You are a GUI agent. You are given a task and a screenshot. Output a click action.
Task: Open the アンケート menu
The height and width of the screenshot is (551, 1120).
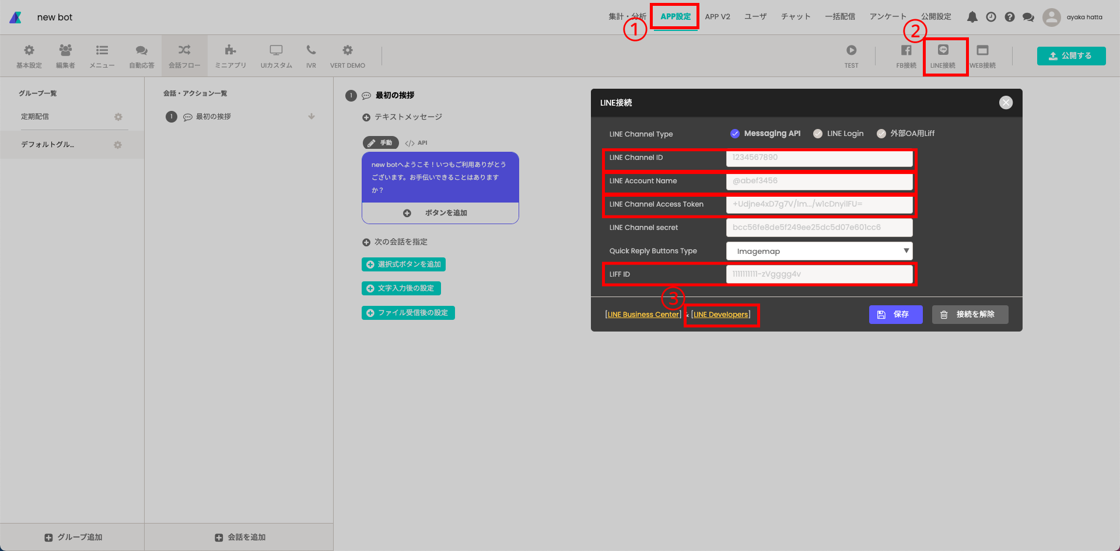(x=888, y=16)
